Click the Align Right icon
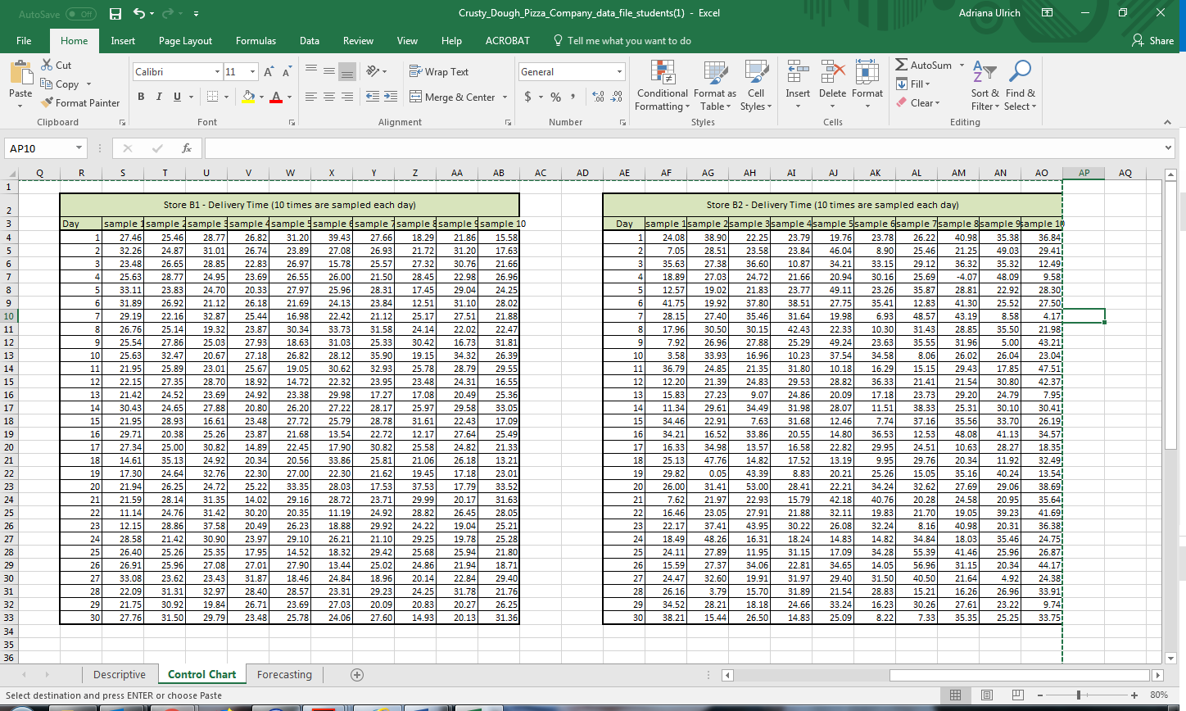1186x711 pixels. click(x=347, y=97)
